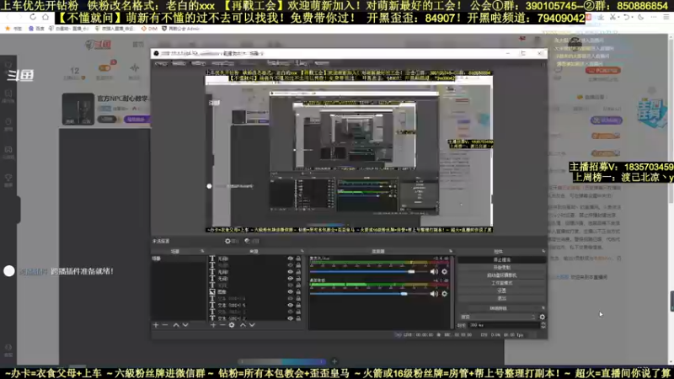Open scene transition properties gear
674x379 pixels.
pyautogui.click(x=543, y=318)
